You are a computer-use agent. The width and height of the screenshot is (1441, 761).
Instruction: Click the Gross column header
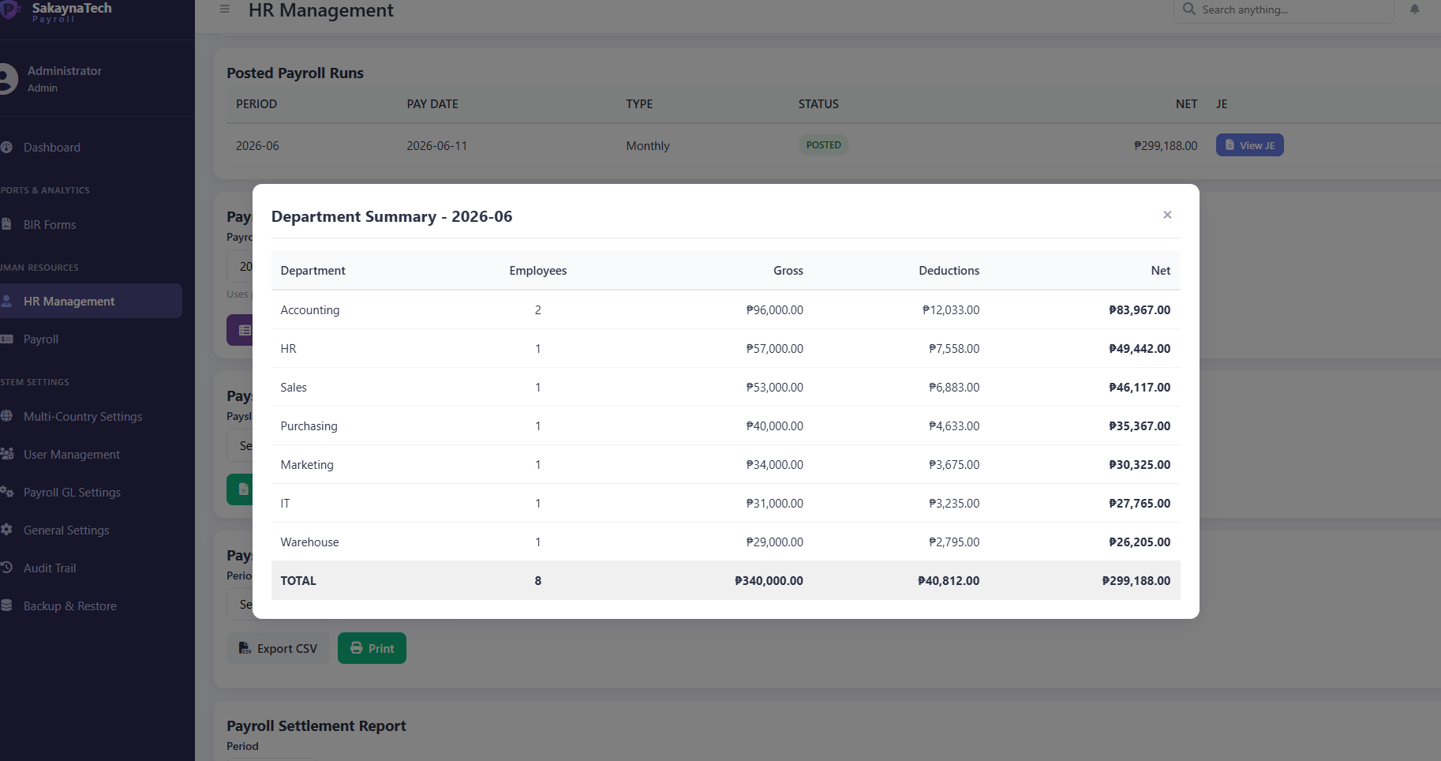pos(788,271)
